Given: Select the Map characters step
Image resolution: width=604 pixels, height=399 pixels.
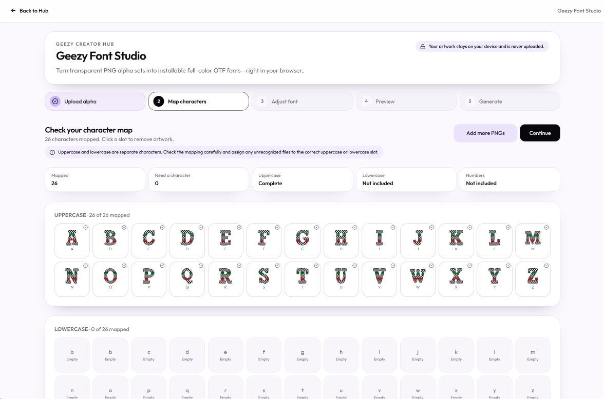Looking at the screenshot, I should point(199,102).
